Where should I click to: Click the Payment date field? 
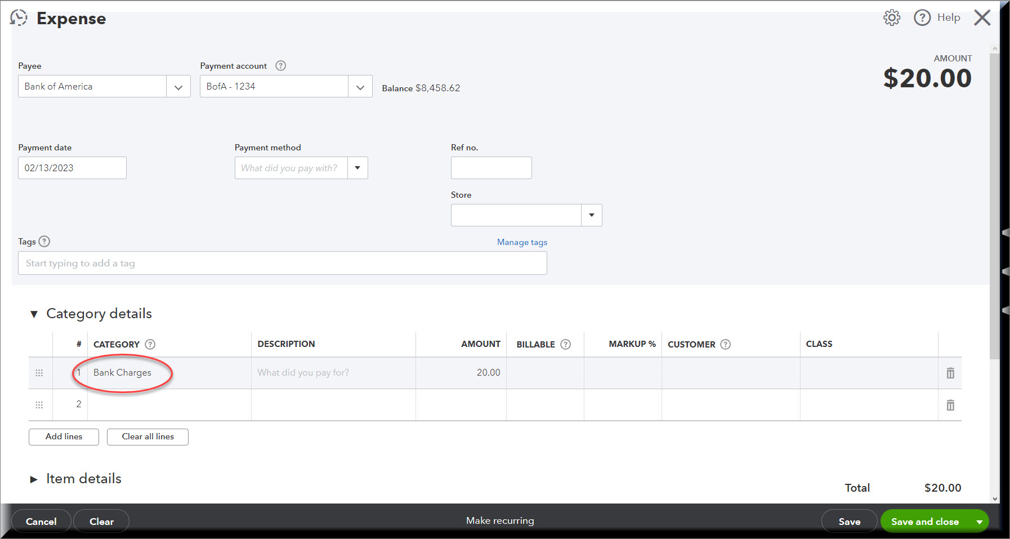click(x=72, y=168)
